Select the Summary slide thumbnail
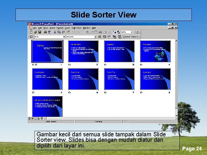Viewport: 207px width, 155px height. click(155, 79)
